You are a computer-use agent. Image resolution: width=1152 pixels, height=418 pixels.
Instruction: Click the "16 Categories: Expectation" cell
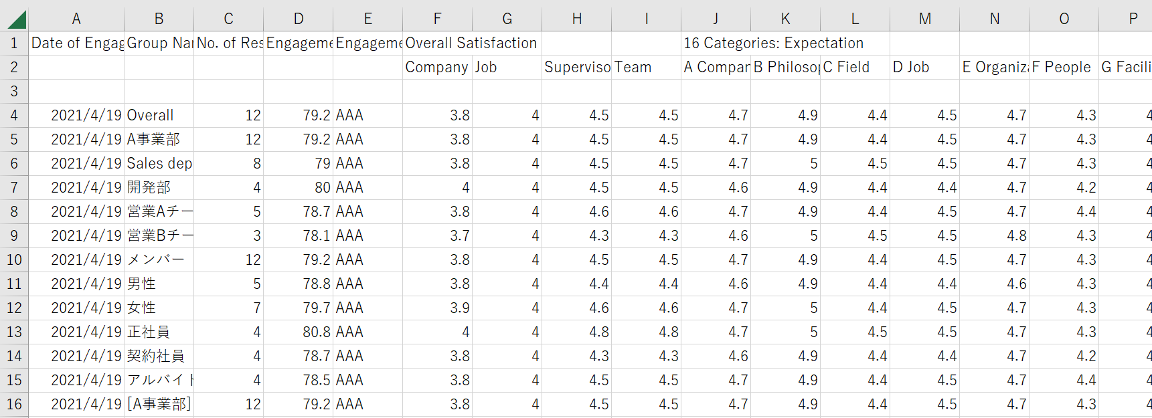coord(773,43)
